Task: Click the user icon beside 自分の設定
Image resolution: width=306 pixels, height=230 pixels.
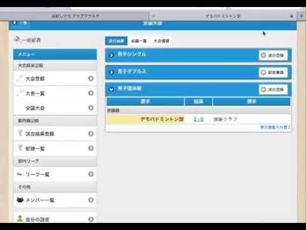Action: pos(20,218)
